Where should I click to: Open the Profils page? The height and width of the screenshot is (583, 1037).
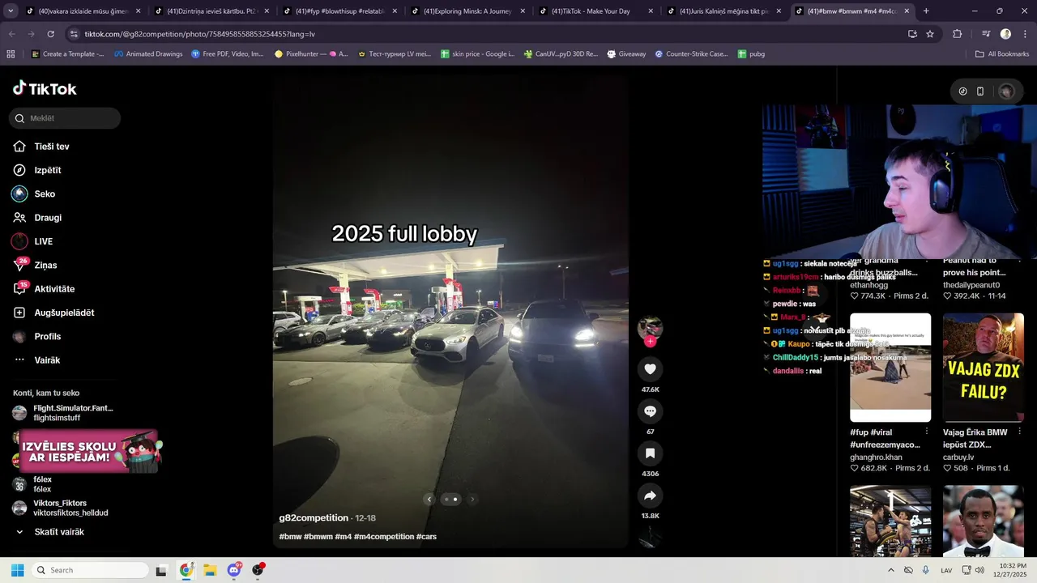[x=47, y=336]
